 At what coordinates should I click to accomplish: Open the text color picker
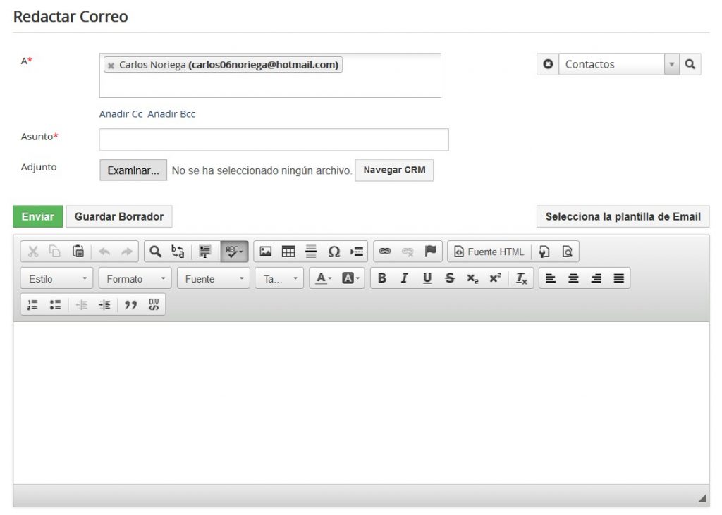[x=323, y=278]
